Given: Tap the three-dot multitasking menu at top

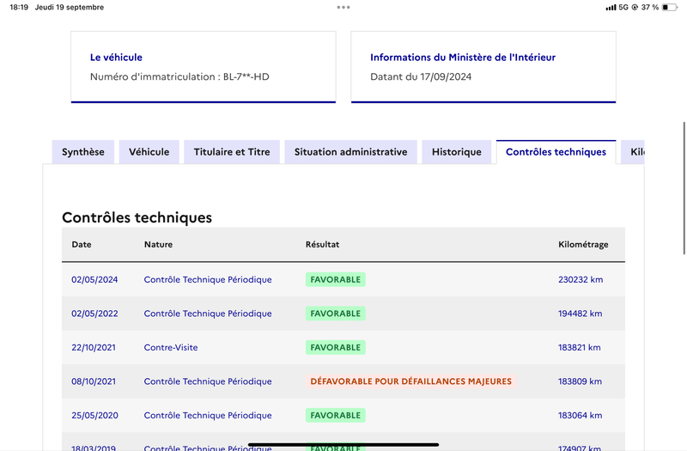Looking at the screenshot, I should 343,7.
